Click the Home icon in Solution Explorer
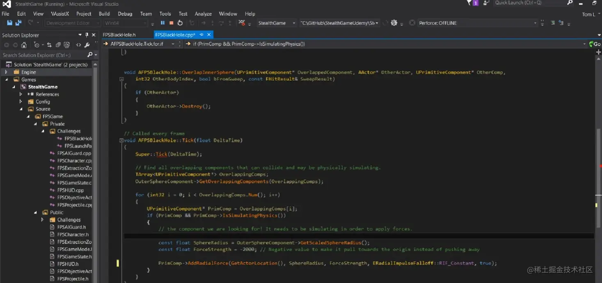This screenshot has height=283, width=602. point(24,45)
